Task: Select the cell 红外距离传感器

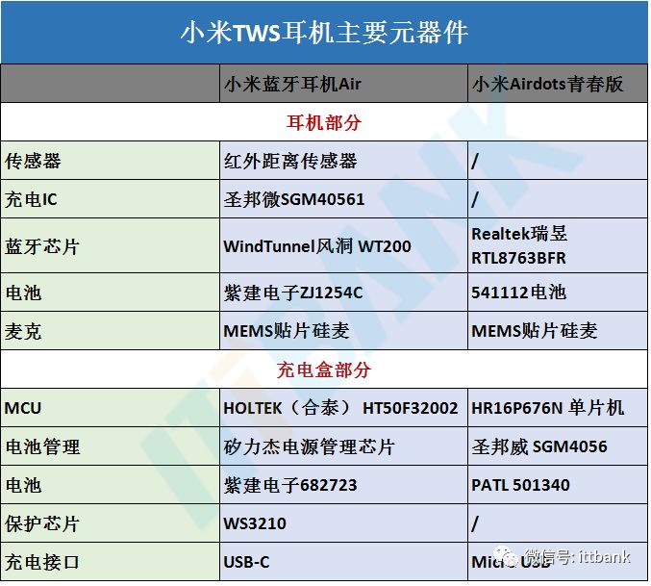Action: (x=343, y=161)
